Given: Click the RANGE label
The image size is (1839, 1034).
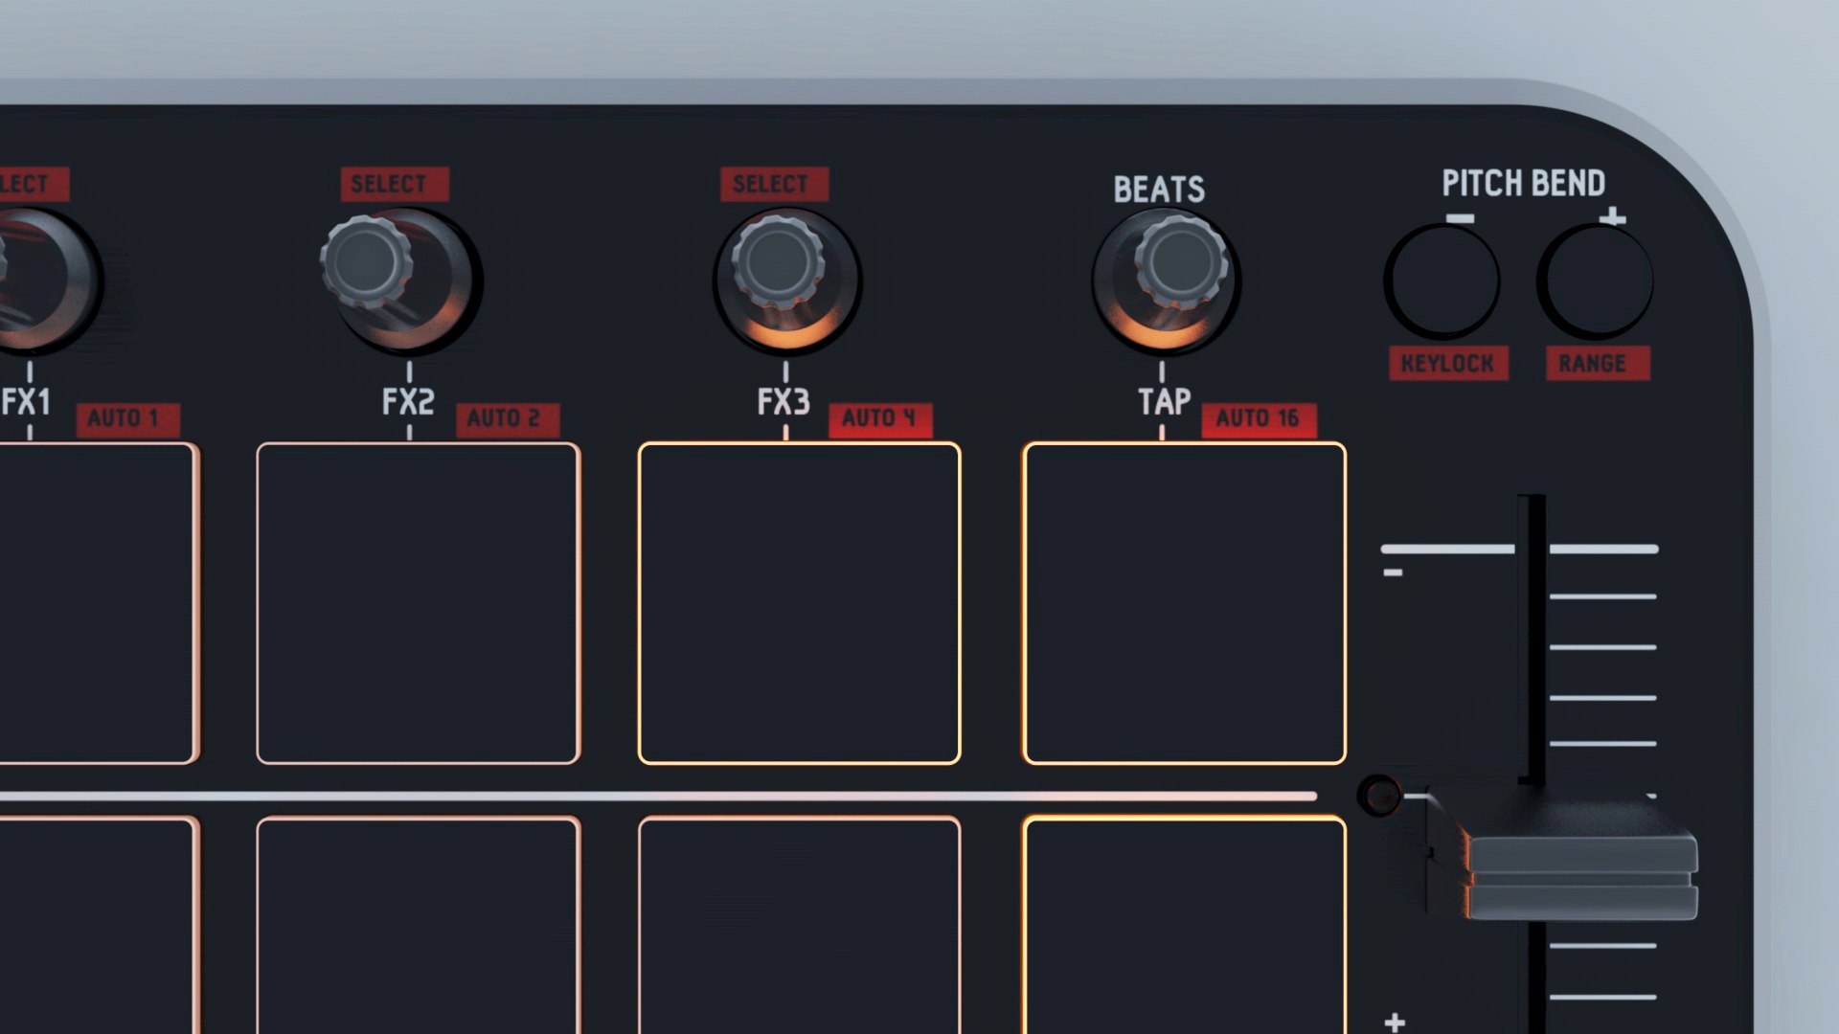Looking at the screenshot, I should point(1598,364).
